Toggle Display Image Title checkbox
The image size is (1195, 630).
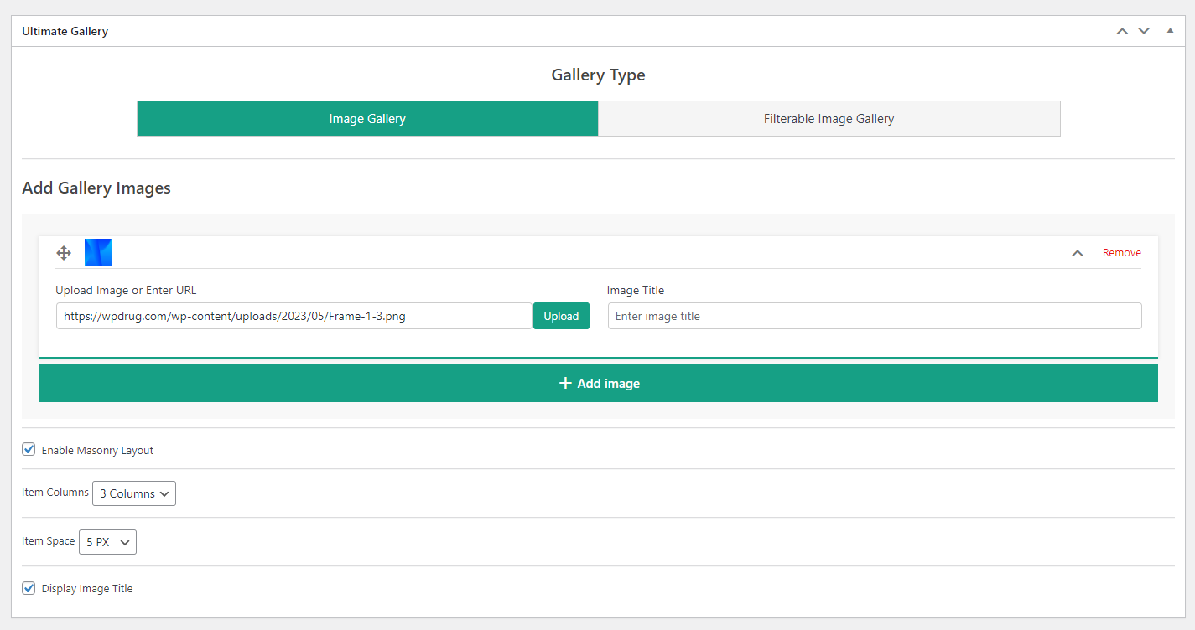click(x=29, y=588)
